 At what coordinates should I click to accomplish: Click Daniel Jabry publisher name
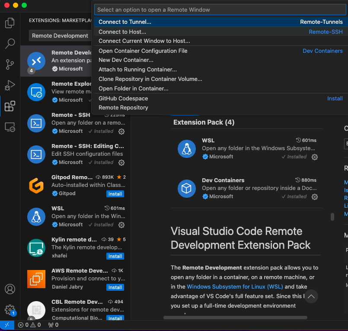tap(67, 287)
